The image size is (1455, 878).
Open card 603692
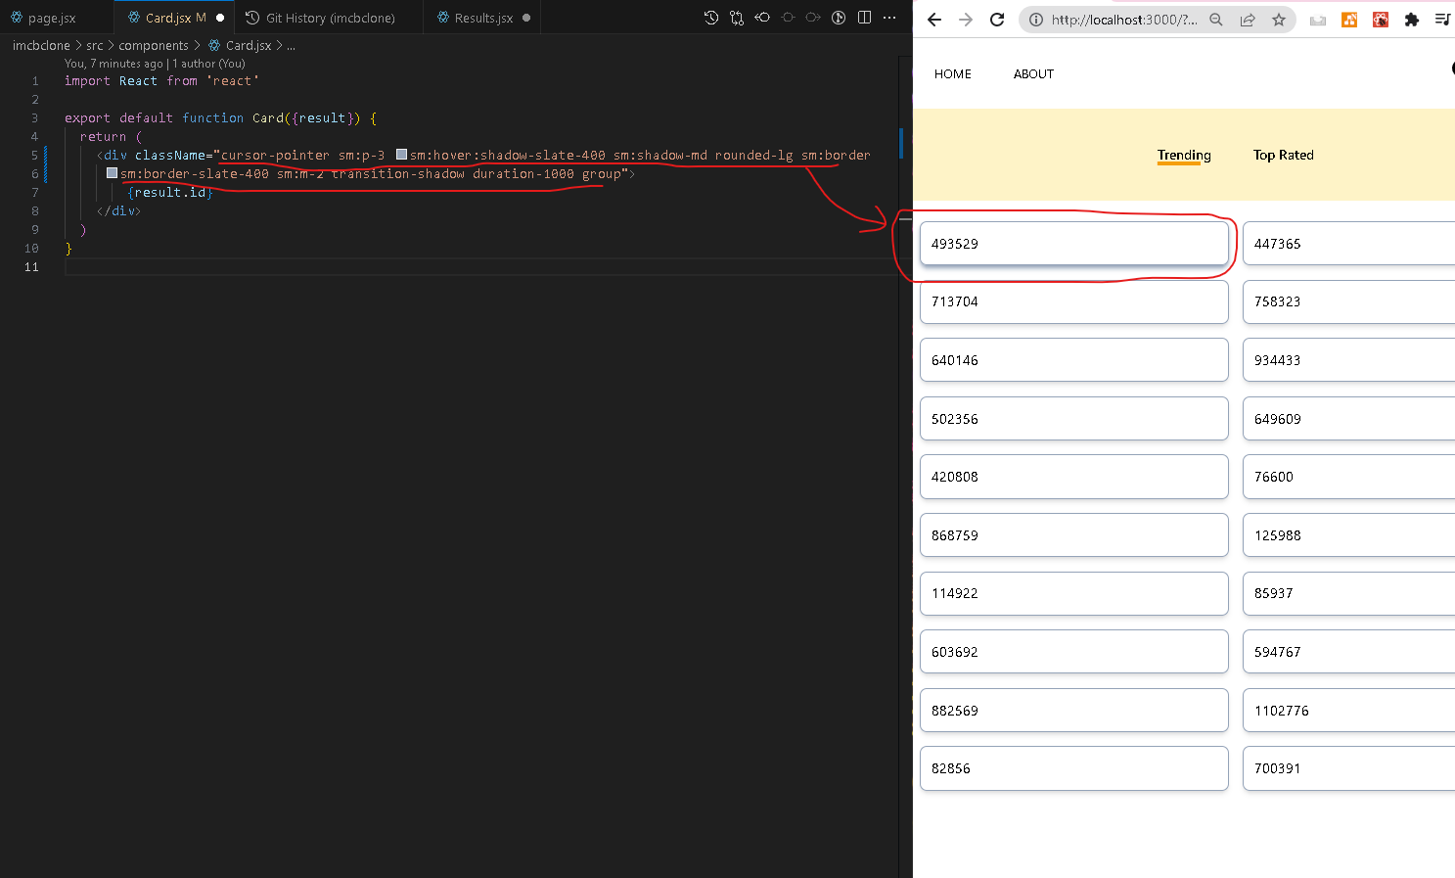point(1073,651)
